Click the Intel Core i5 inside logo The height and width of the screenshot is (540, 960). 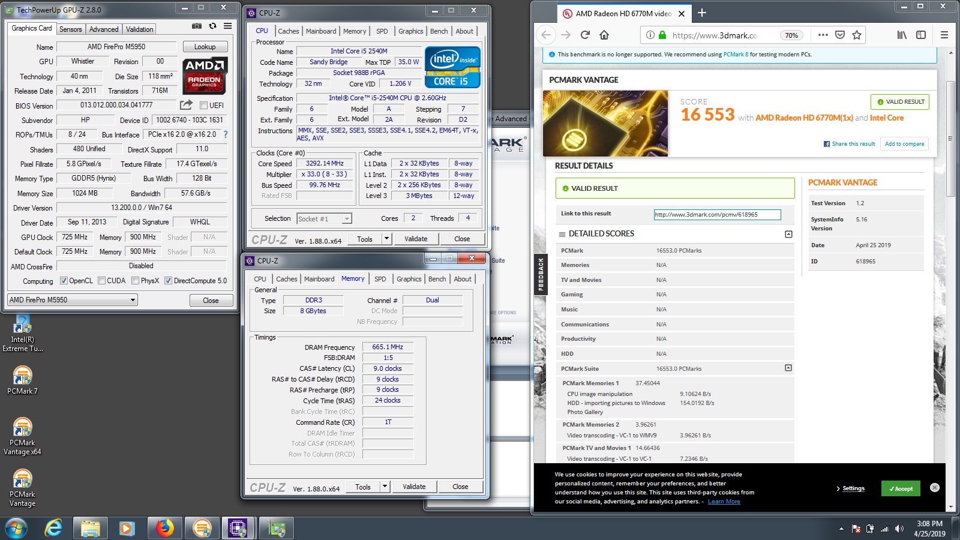coord(452,67)
